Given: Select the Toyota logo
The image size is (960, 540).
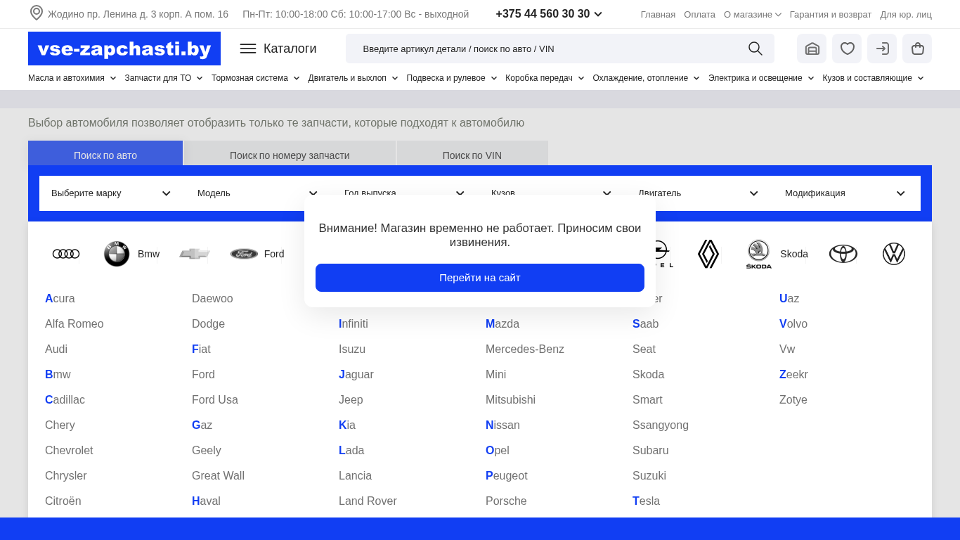Looking at the screenshot, I should coord(843,254).
